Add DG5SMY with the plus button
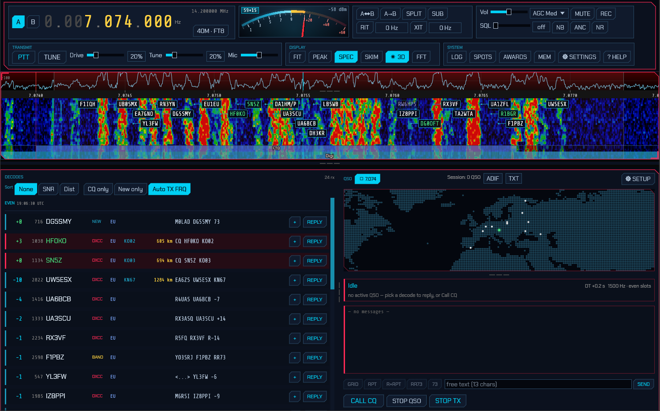 (295, 222)
